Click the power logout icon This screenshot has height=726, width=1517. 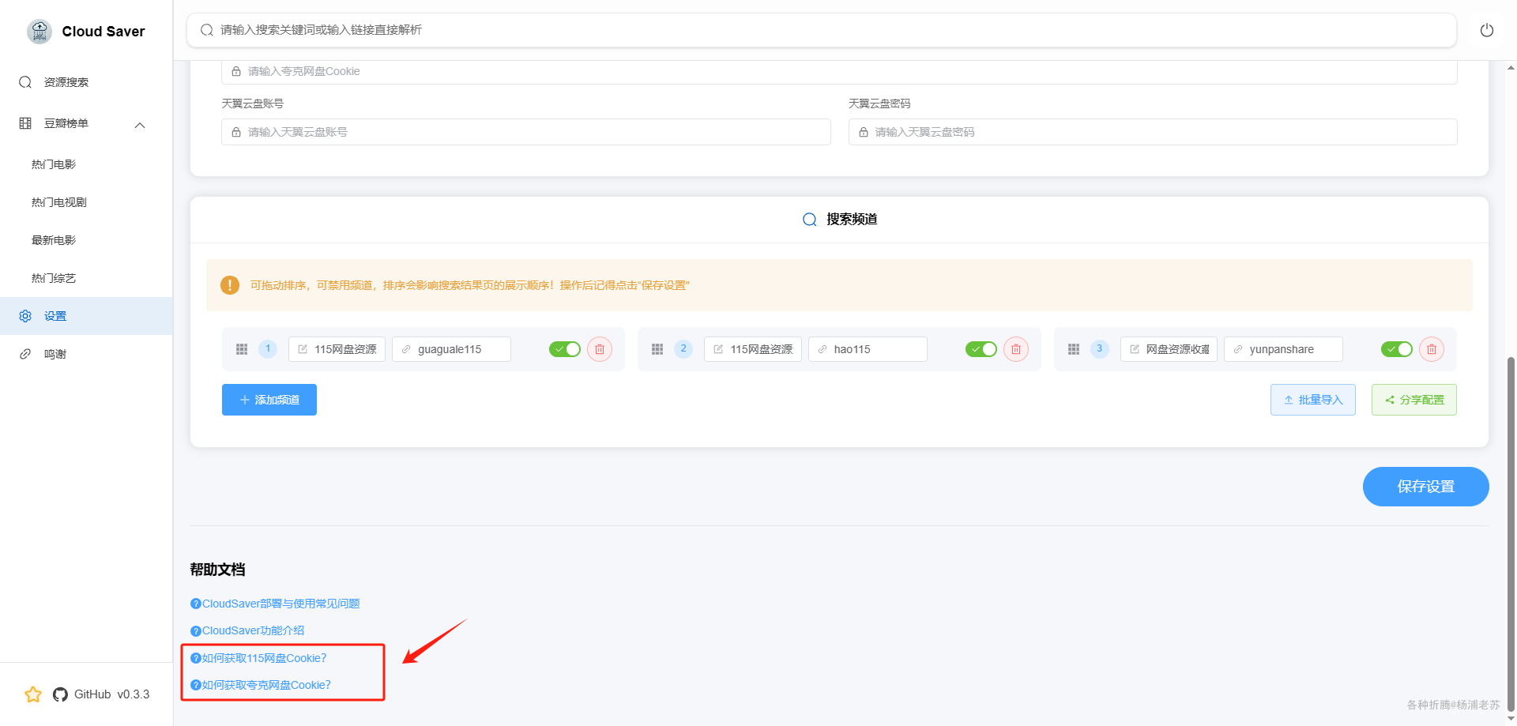point(1486,30)
